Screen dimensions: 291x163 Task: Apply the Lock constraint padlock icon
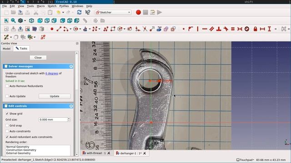coord(256,29)
